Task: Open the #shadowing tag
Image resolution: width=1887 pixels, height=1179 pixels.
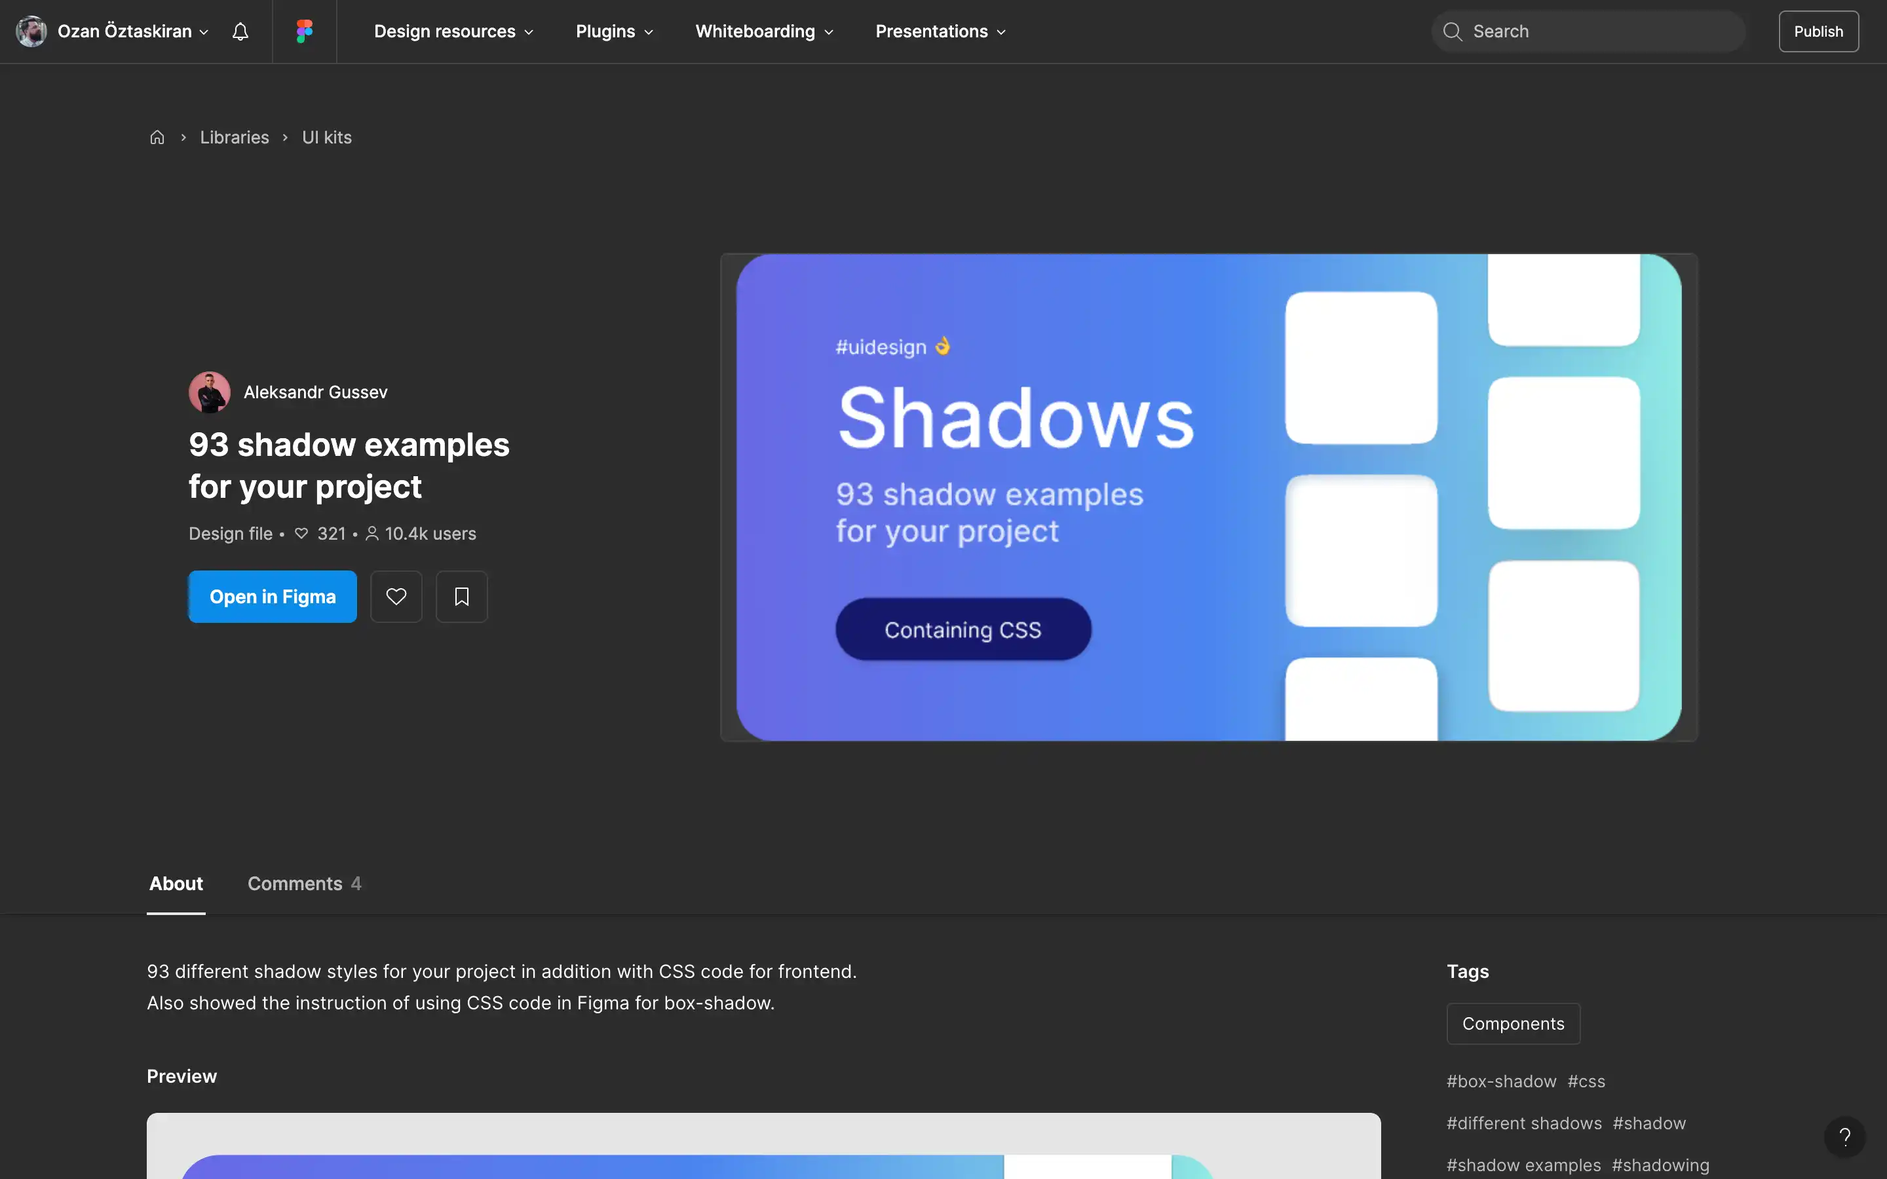Action: [1661, 1165]
